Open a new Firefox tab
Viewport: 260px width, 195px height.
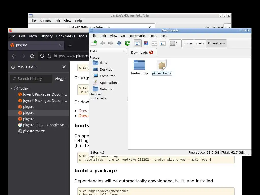click(70, 45)
